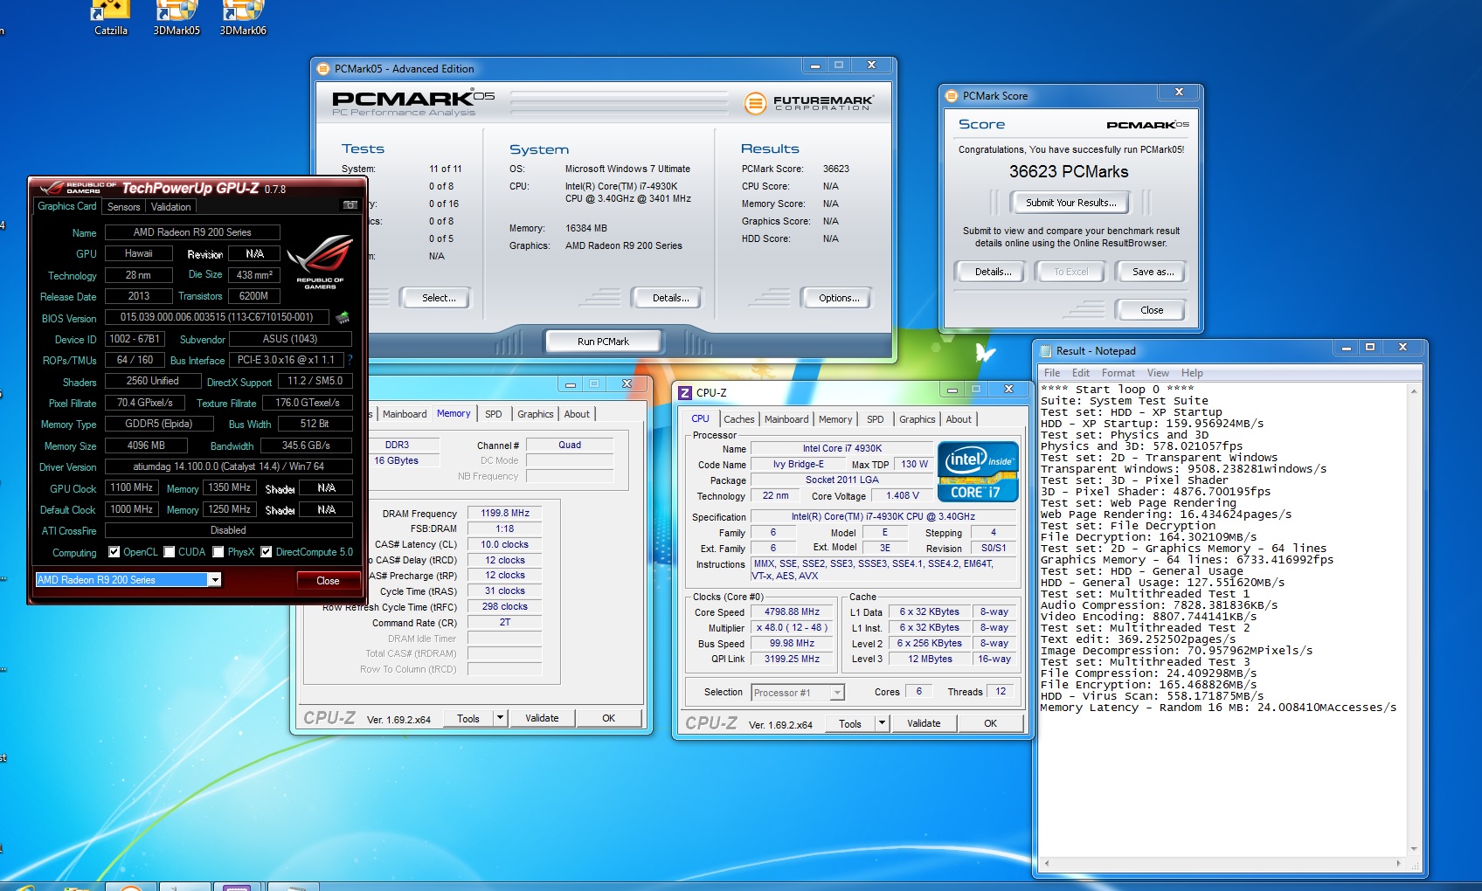Click the Run PCMark button
Screen dimensions: 1482x891
[603, 342]
